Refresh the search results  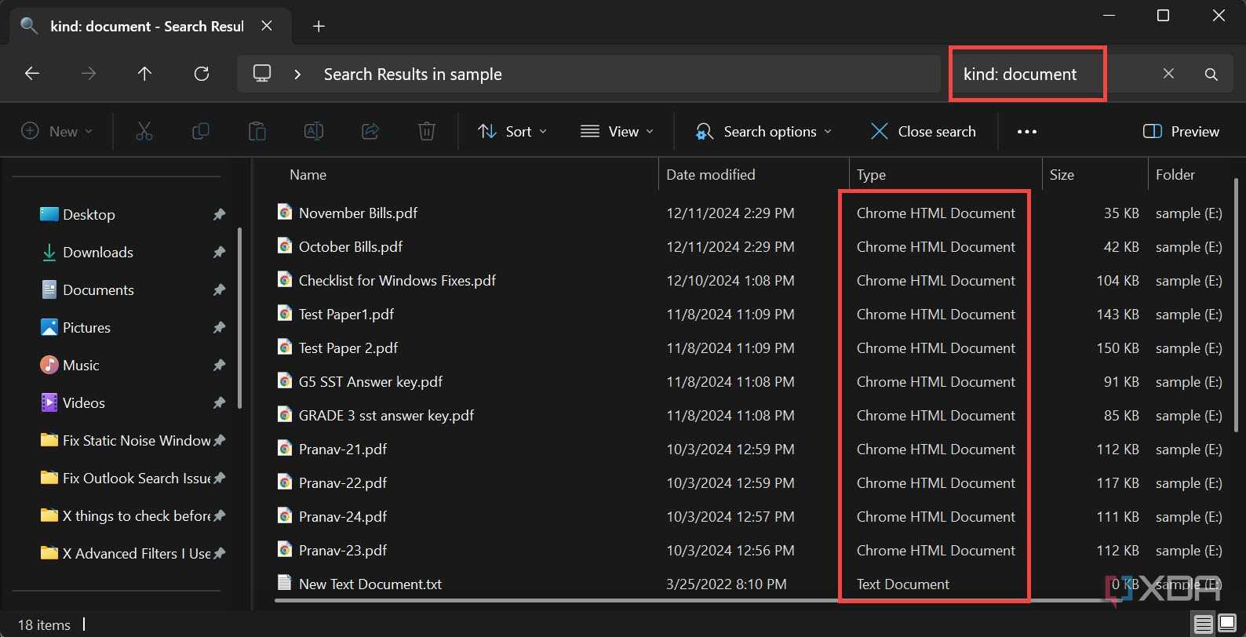202,74
